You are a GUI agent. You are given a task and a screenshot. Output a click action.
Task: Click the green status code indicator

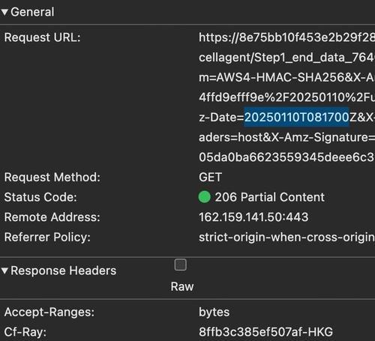[x=204, y=197]
